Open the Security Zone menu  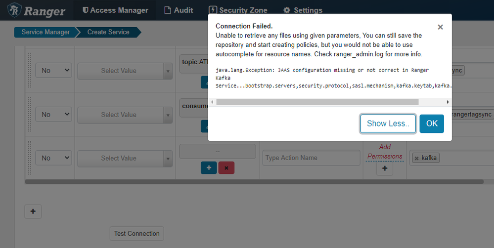pos(238,10)
